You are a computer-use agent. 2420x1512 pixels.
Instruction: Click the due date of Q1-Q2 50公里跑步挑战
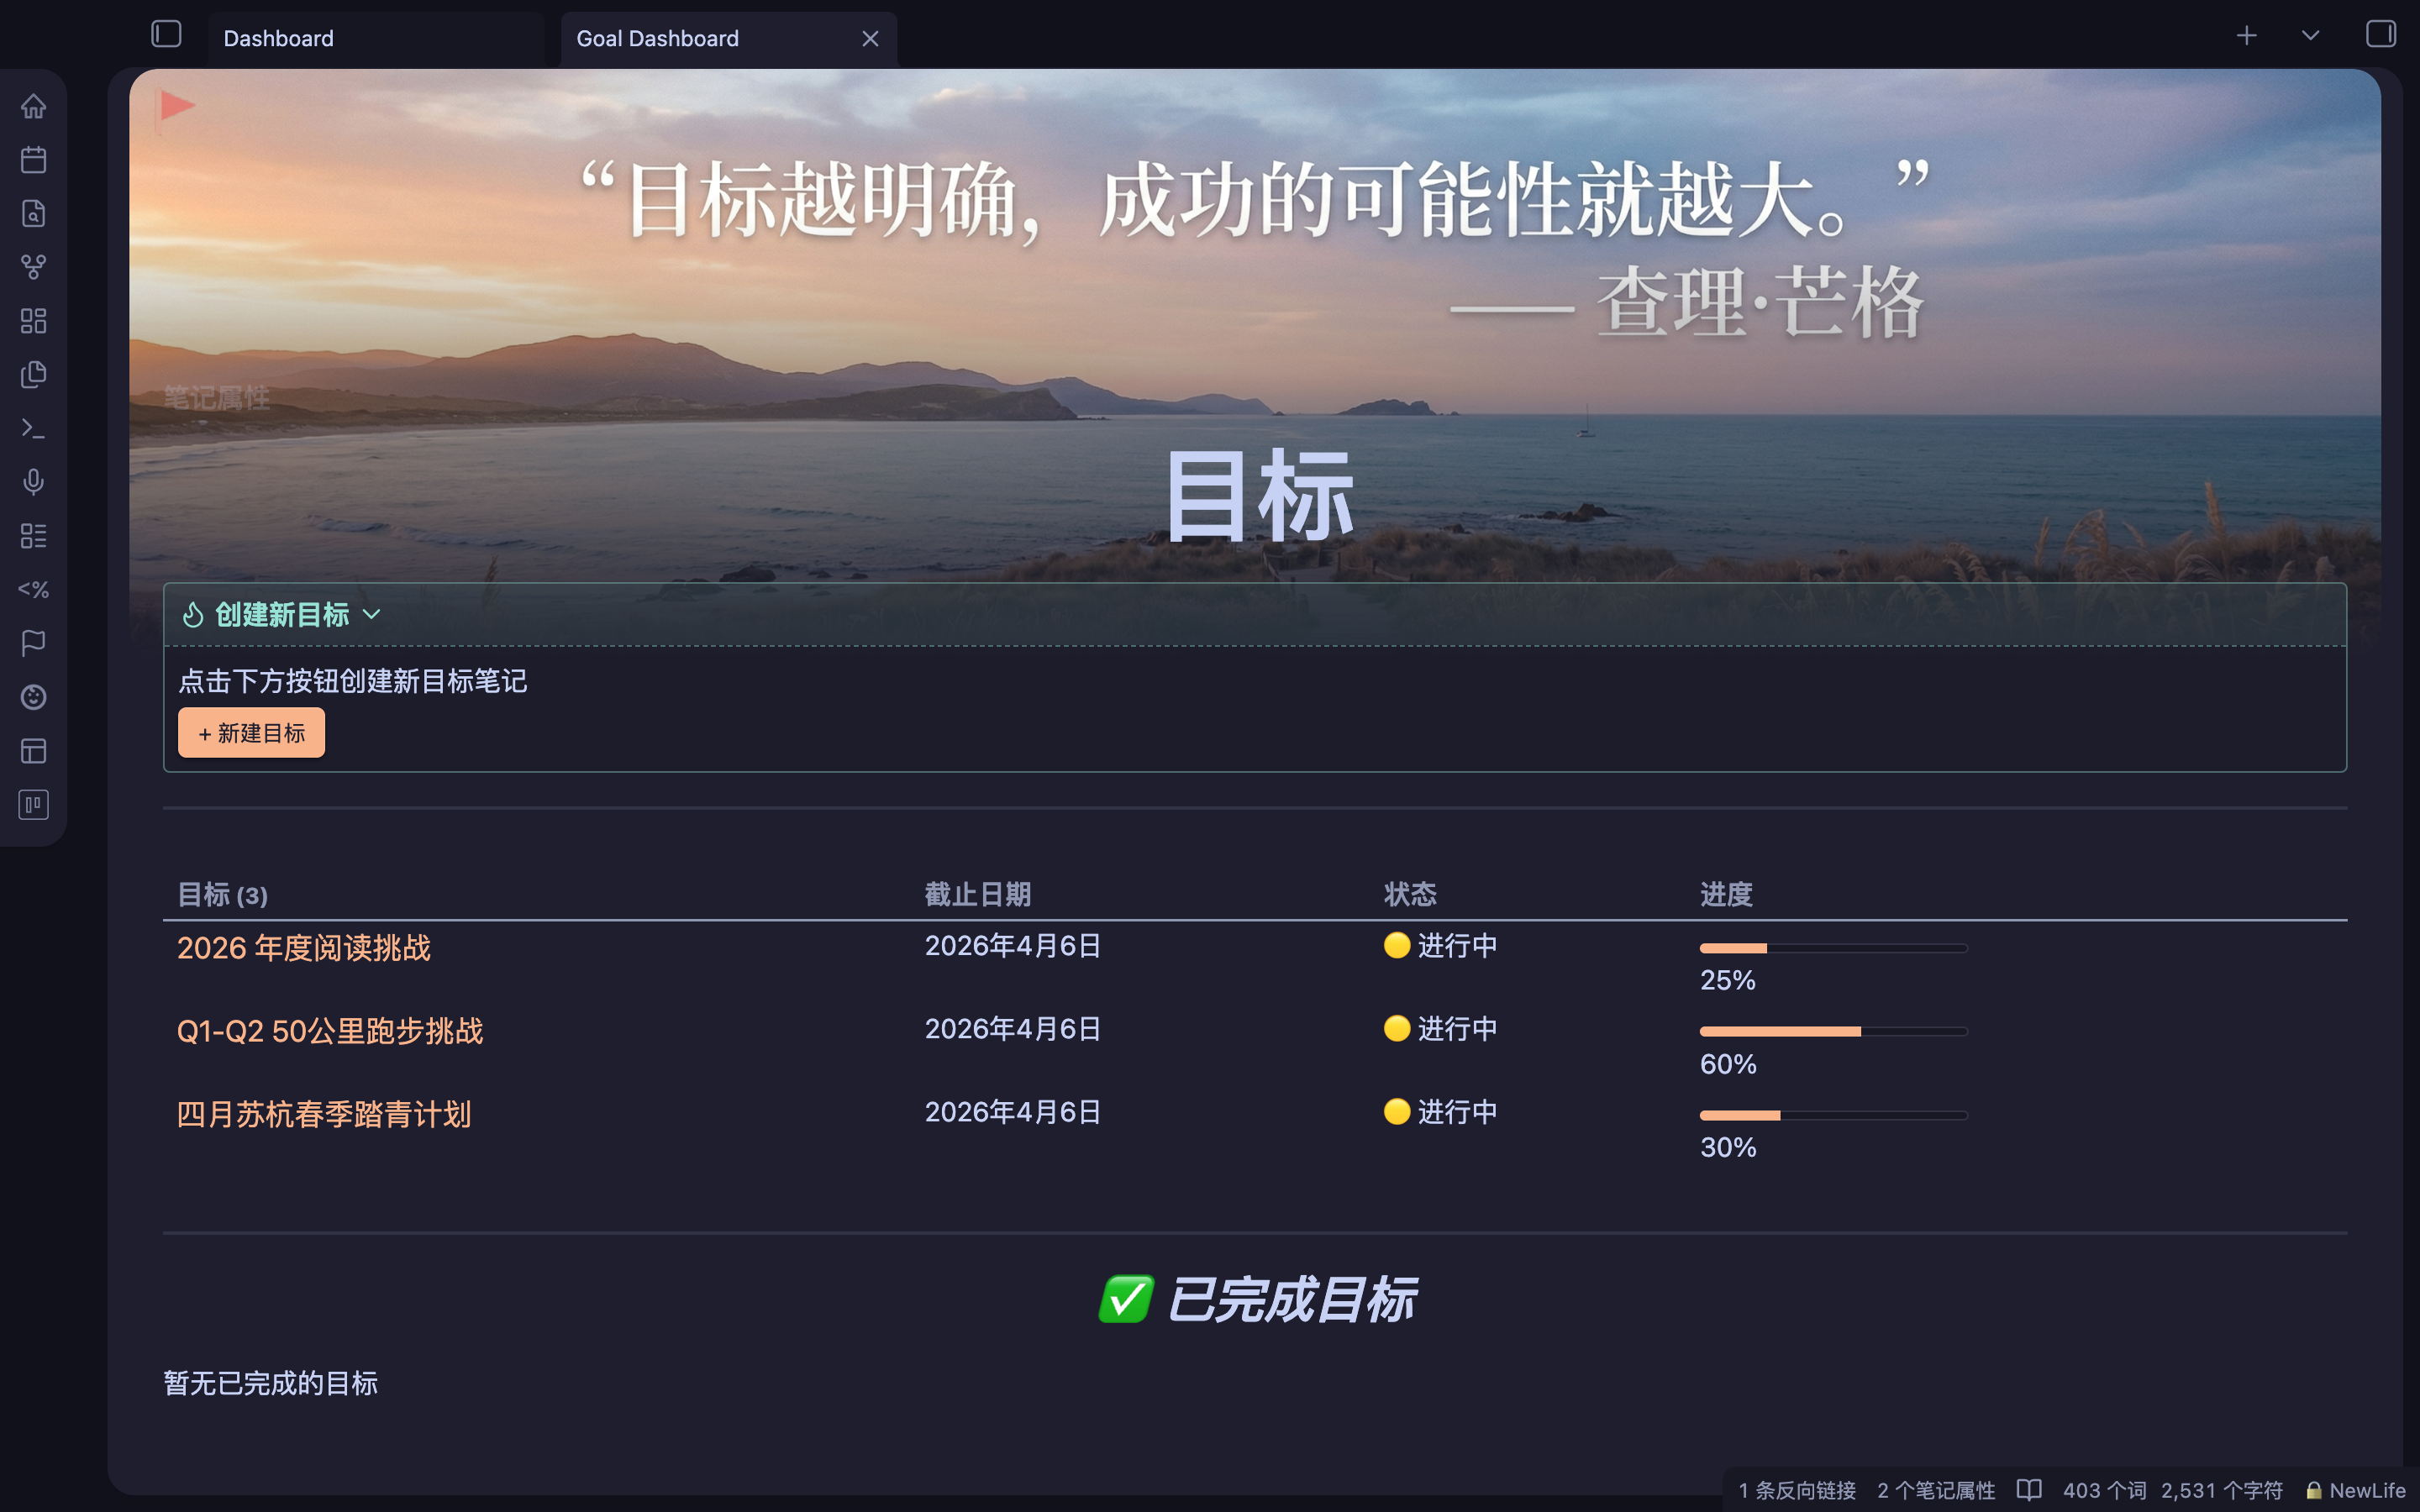[1012, 1028]
